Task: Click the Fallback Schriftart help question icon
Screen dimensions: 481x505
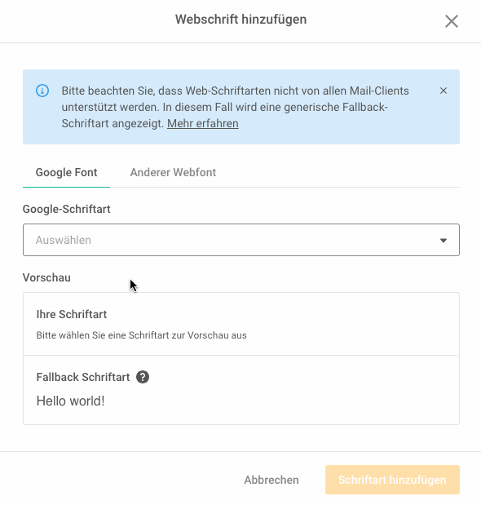Action: (x=143, y=377)
